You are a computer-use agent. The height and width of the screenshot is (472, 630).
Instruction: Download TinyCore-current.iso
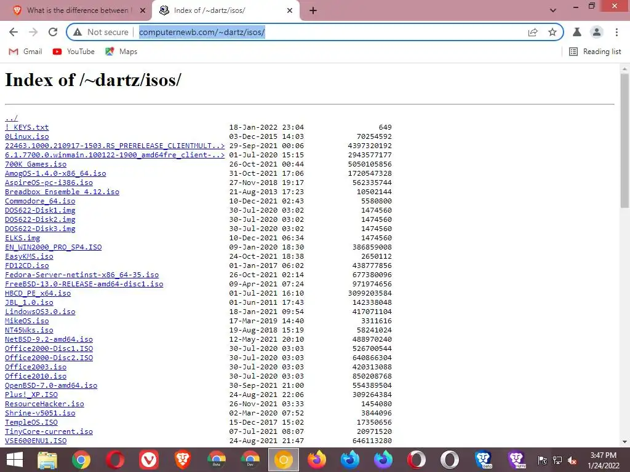tap(49, 432)
